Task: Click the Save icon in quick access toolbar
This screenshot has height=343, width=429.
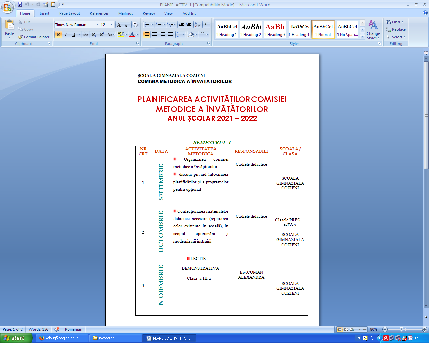Action: point(20,5)
